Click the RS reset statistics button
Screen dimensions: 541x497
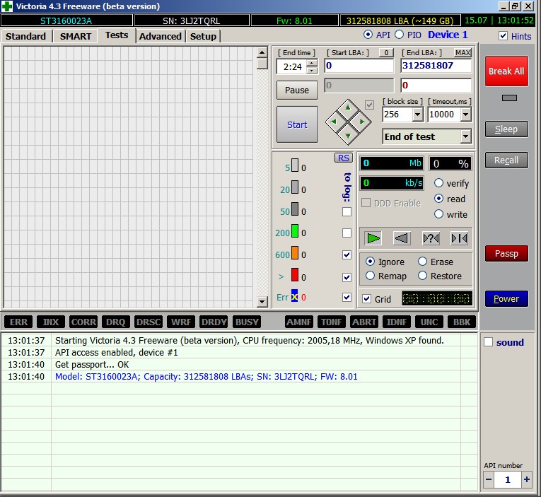[343, 158]
